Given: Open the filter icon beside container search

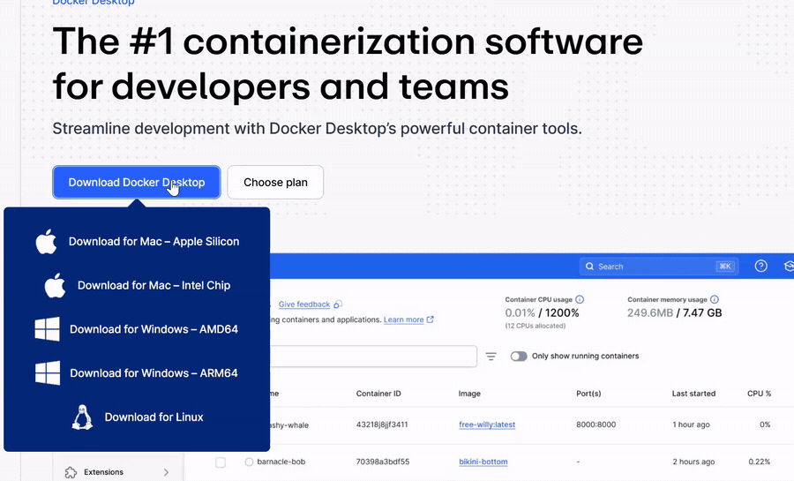Looking at the screenshot, I should pyautogui.click(x=491, y=357).
